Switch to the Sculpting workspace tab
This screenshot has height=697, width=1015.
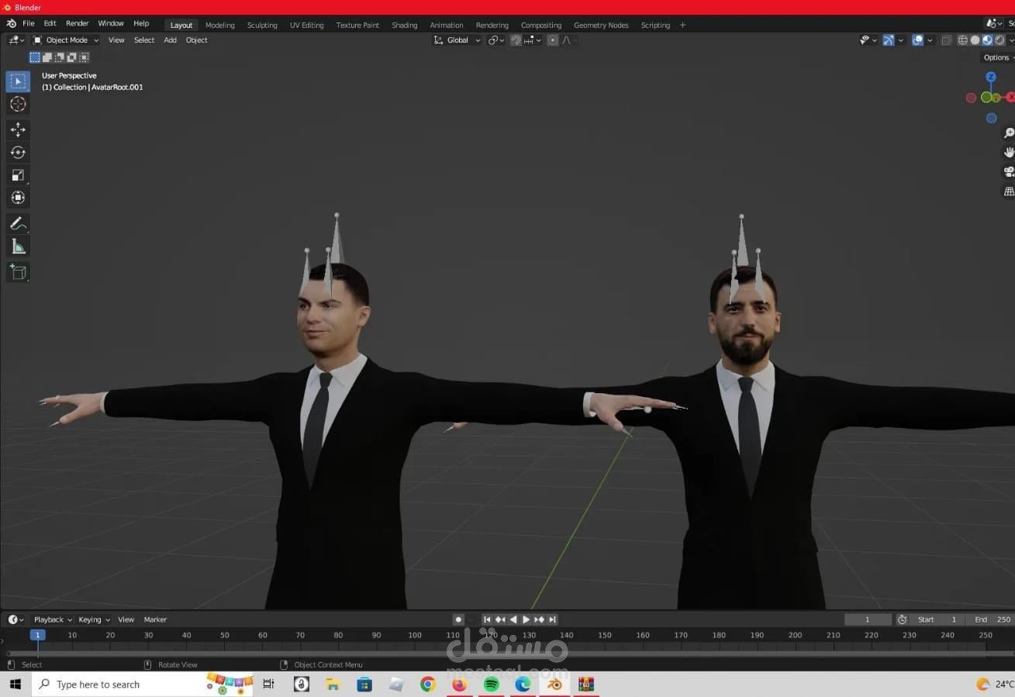point(262,25)
